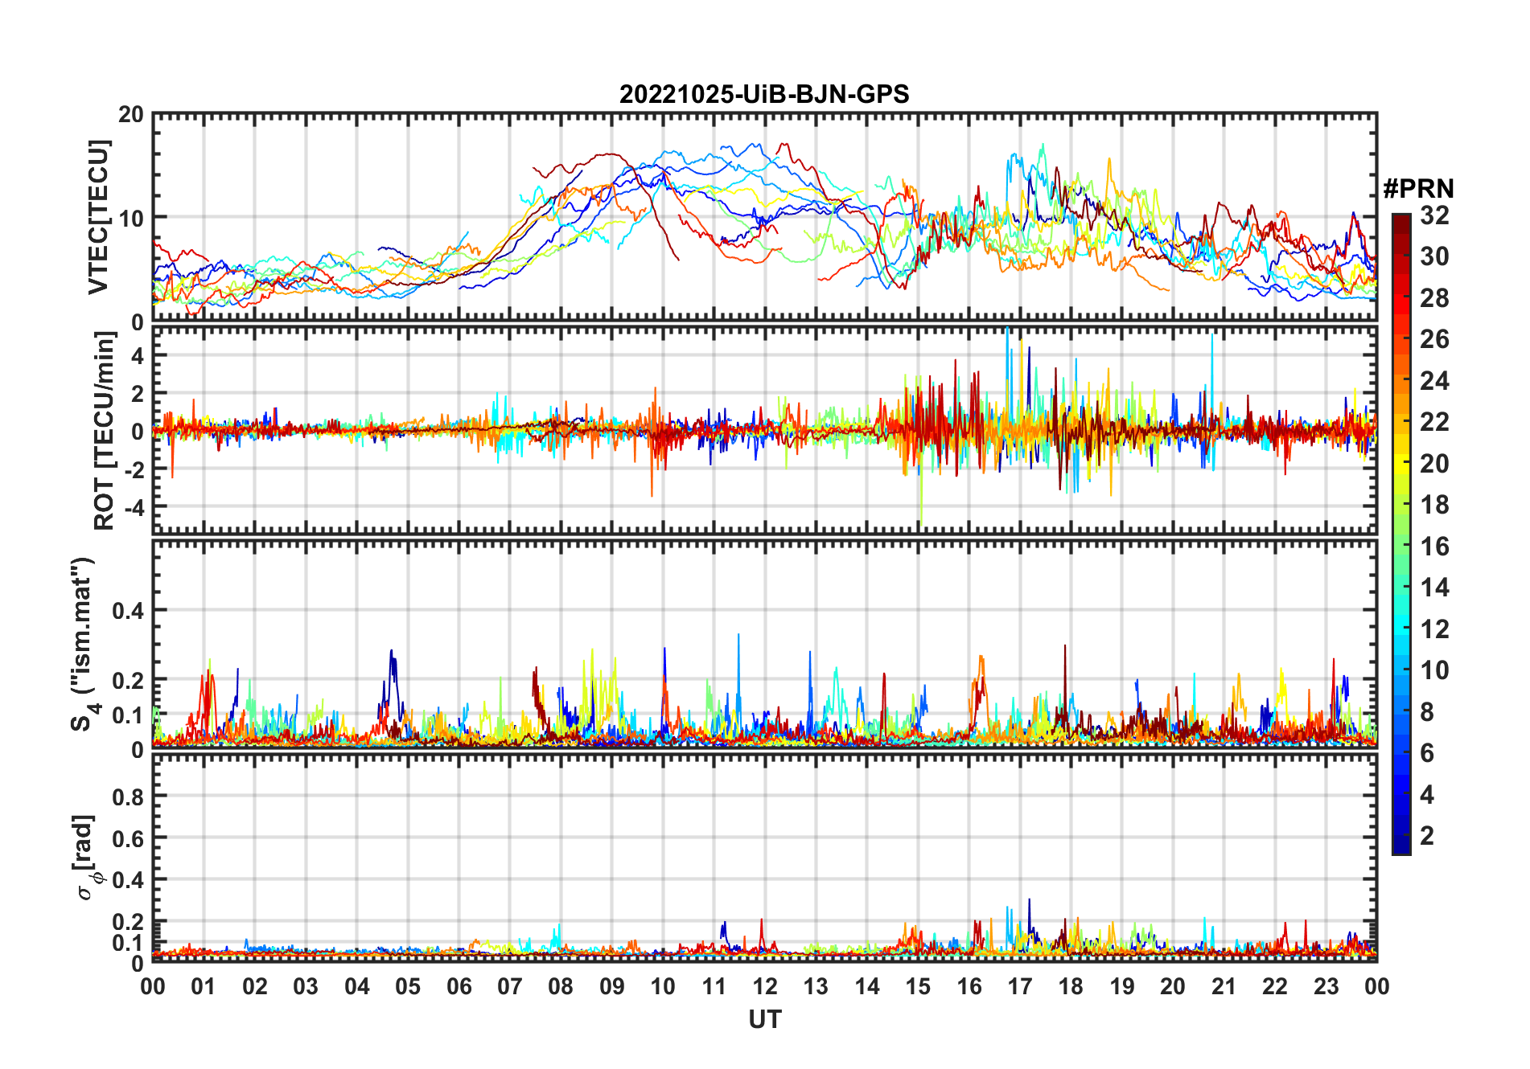
Task: Click ROT axis tick label 4
Action: 138,355
